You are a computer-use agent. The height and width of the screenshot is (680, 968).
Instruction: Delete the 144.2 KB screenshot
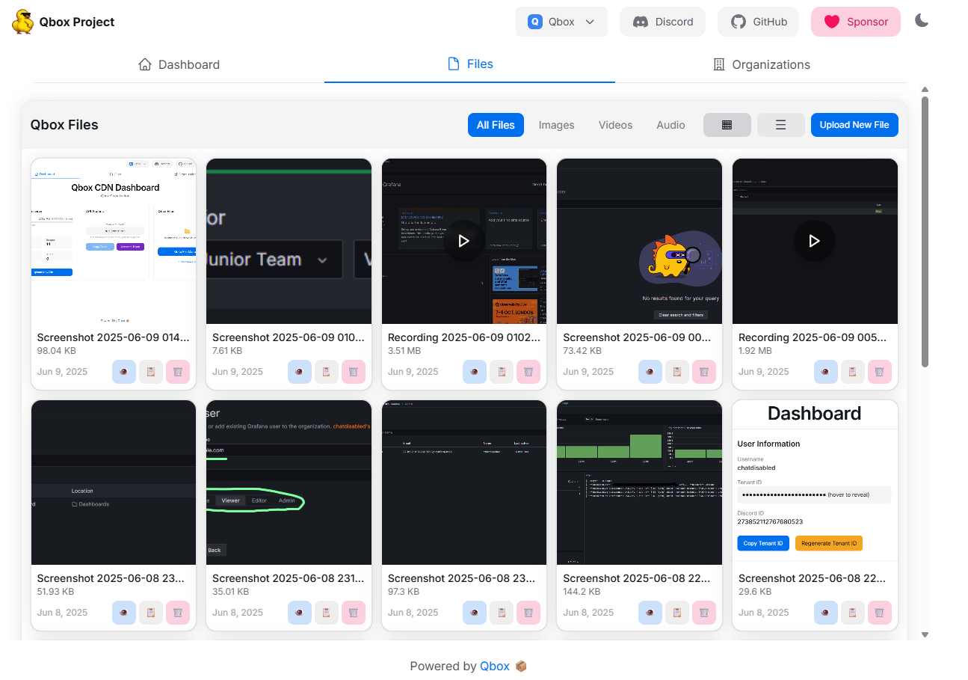tap(704, 613)
